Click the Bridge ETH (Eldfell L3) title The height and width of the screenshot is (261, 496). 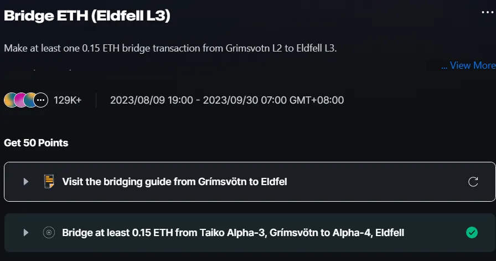pos(87,16)
